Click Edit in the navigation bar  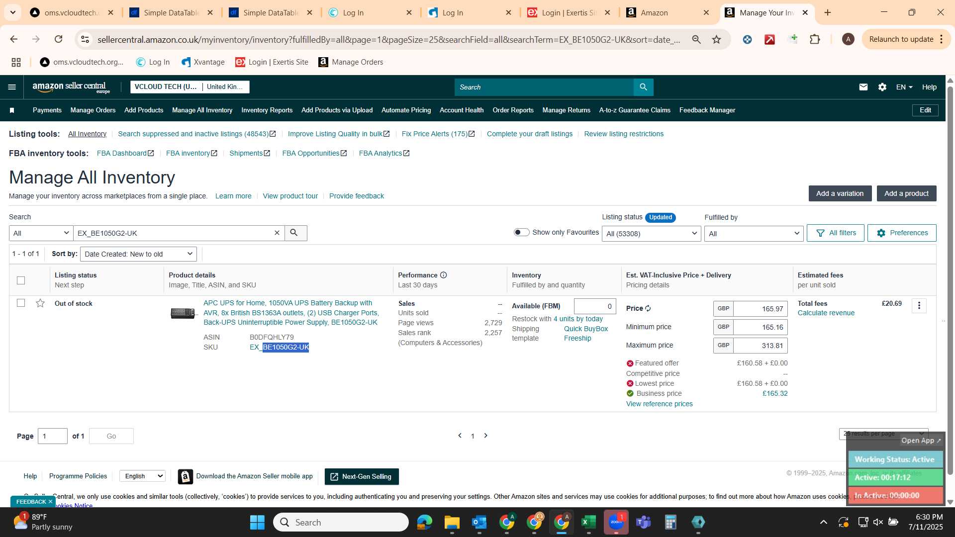click(925, 110)
